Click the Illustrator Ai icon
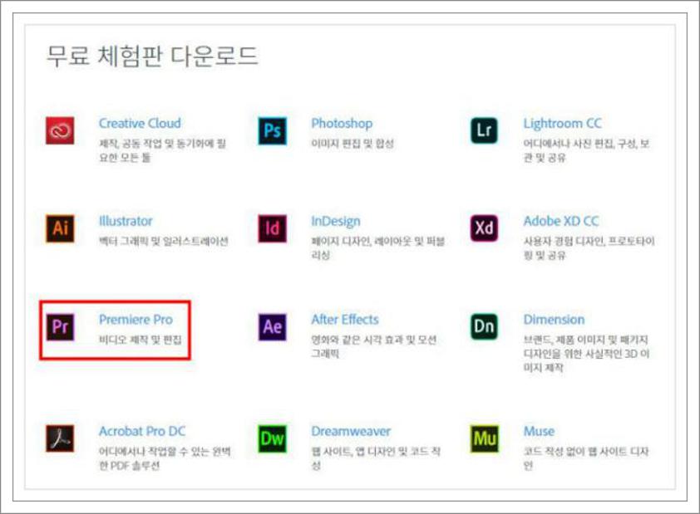 click(60, 228)
